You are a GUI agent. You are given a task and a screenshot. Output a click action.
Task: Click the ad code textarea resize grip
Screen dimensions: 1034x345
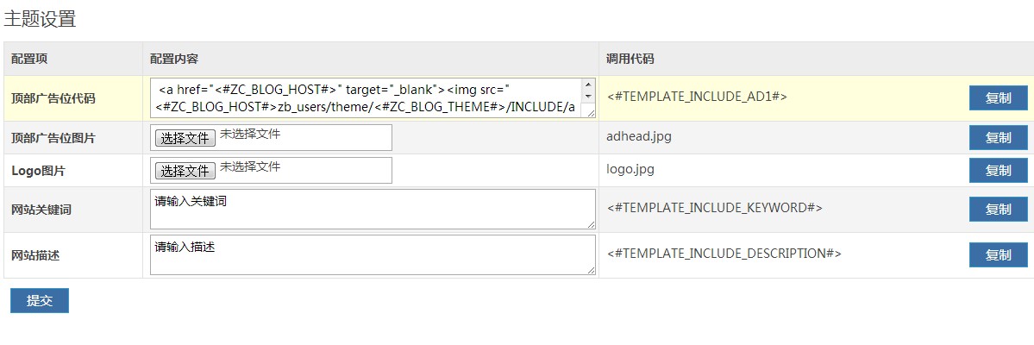coord(591,114)
